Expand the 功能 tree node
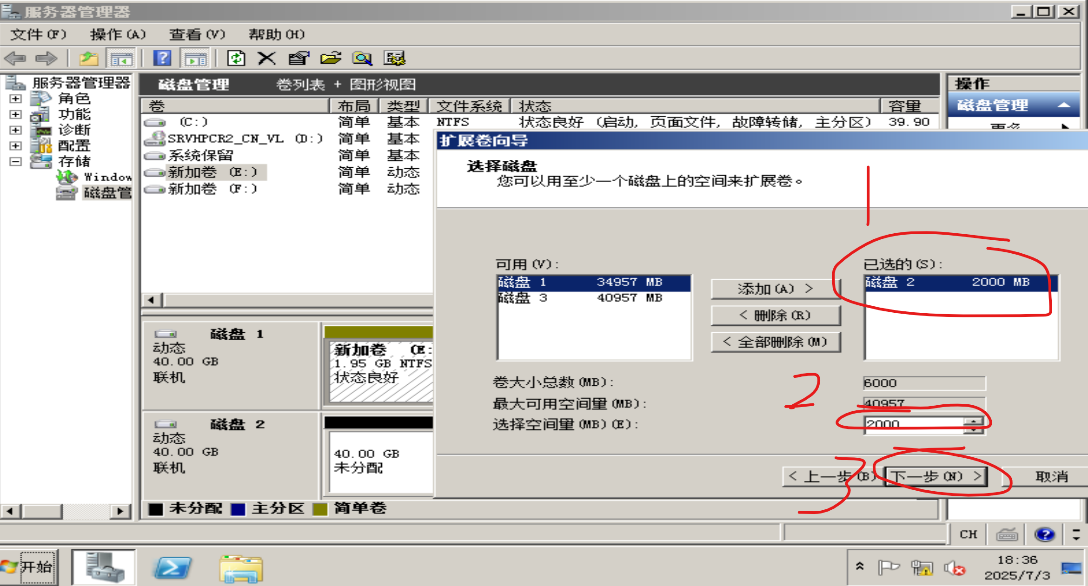The height and width of the screenshot is (586, 1088). pos(15,114)
